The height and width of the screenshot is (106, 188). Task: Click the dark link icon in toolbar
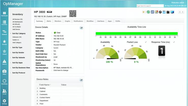pyautogui.click(x=160, y=12)
